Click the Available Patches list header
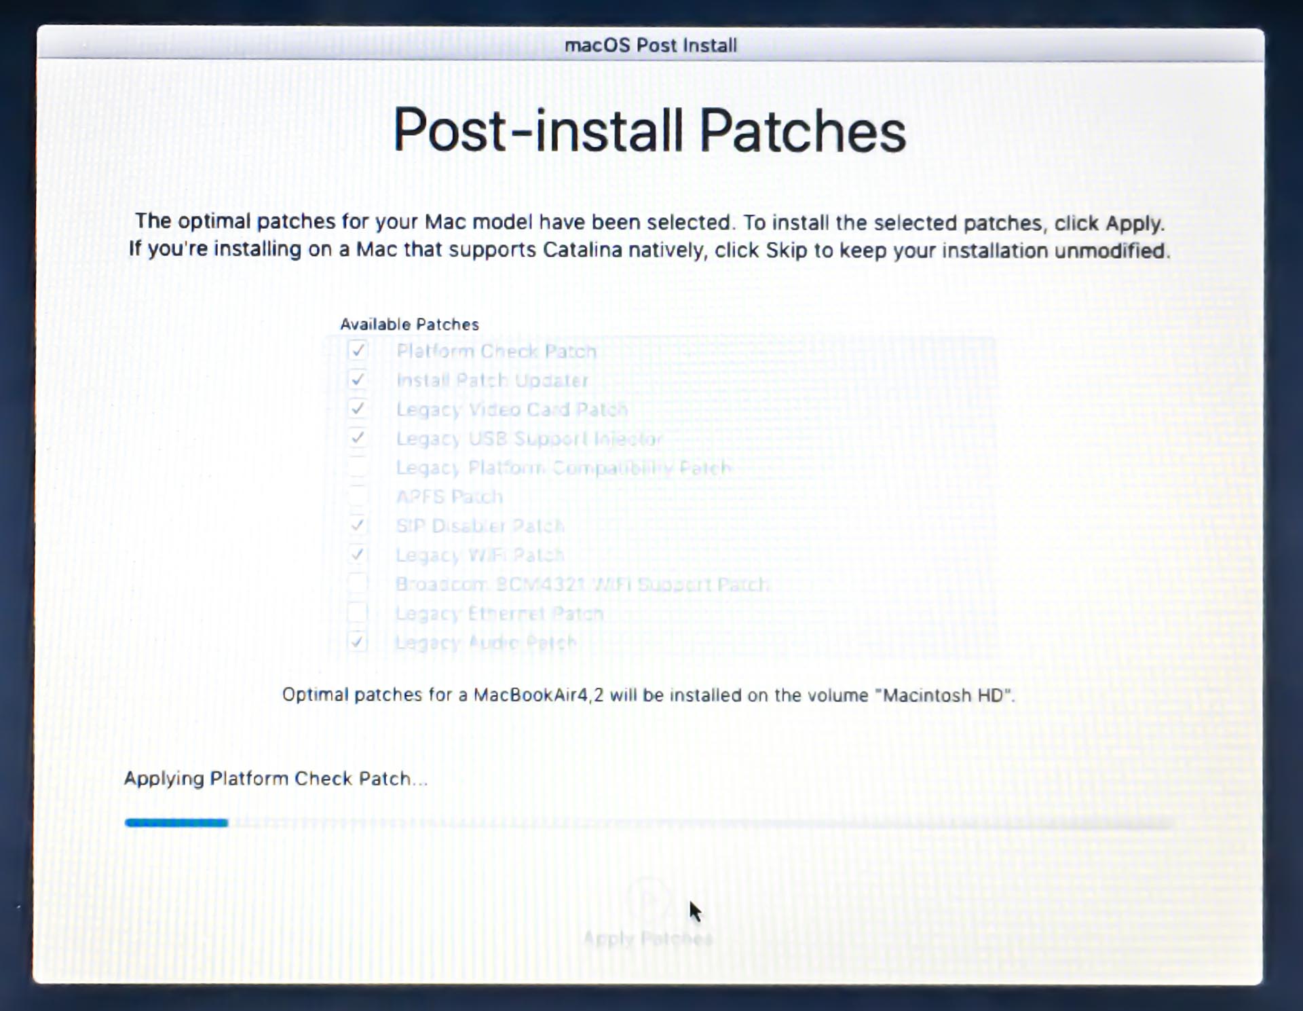Screen dimensions: 1303x1011 [x=409, y=325]
